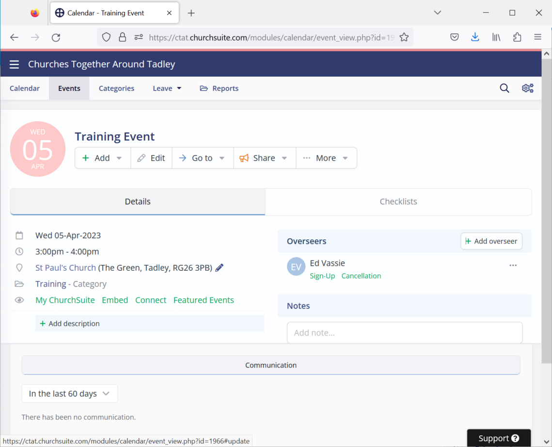Expand the Add dropdown button
The width and height of the screenshot is (552, 447).
coord(102,158)
